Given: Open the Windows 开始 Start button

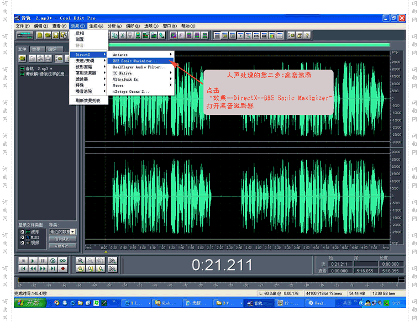Looking at the screenshot, I should pyautogui.click(x=30, y=303).
